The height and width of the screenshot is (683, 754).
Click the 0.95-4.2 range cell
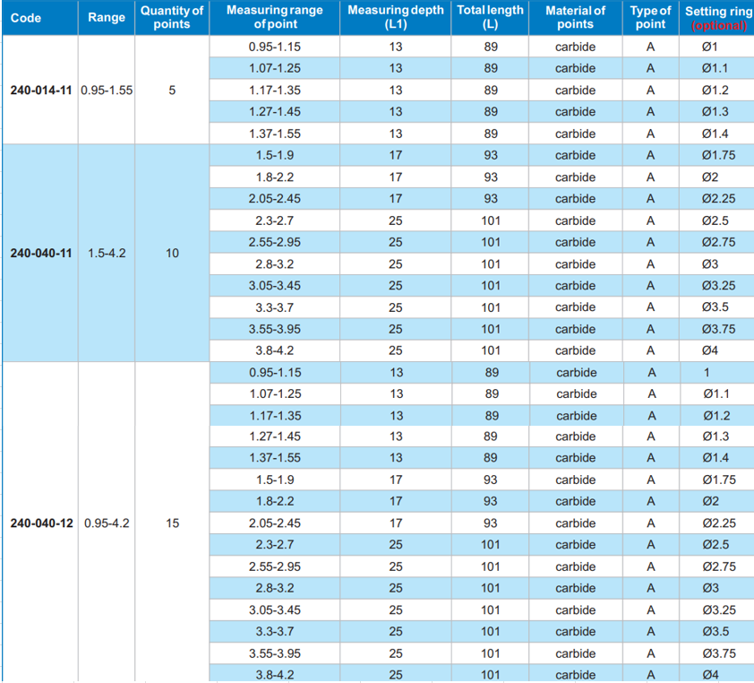tap(107, 523)
